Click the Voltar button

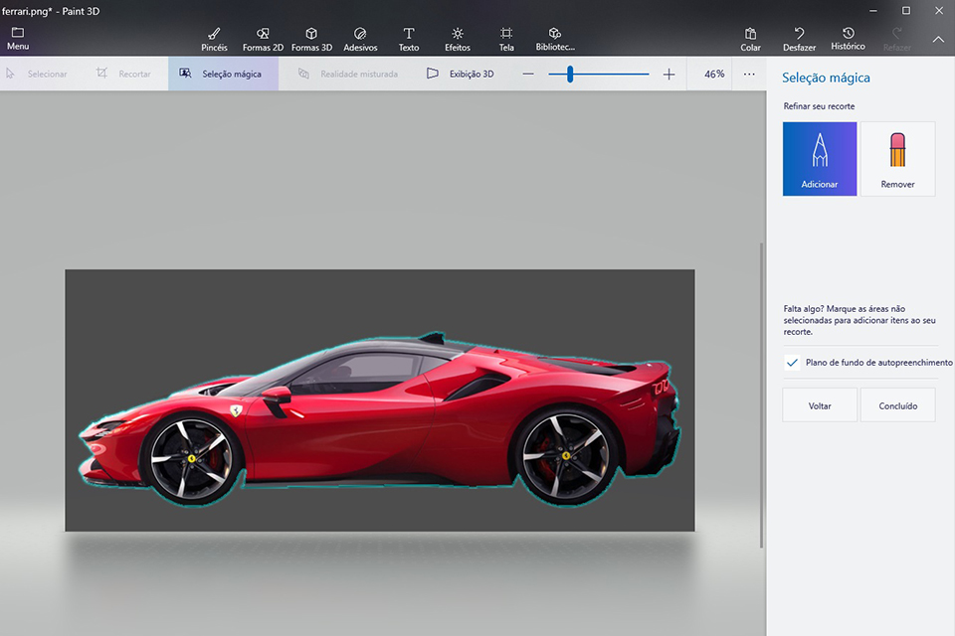click(820, 405)
